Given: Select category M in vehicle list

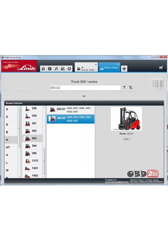Looking at the screenshot, I should 11,170.
